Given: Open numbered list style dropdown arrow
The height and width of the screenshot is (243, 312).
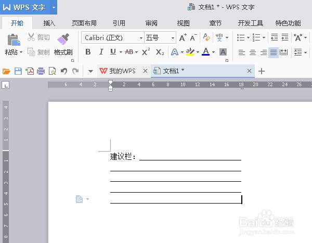Looking at the screenshot, I should 264,37.
